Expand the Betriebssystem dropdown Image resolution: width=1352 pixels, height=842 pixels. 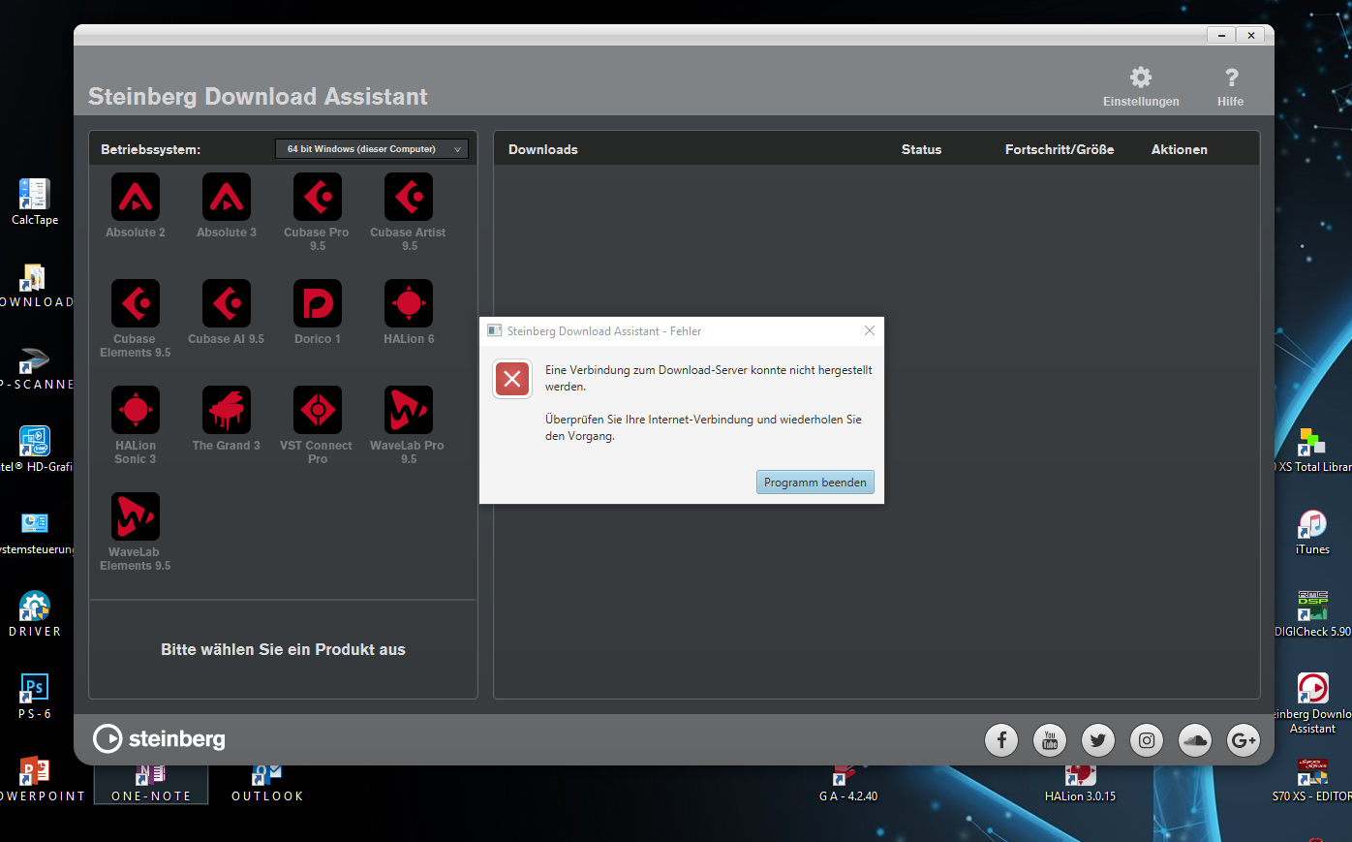(x=372, y=149)
